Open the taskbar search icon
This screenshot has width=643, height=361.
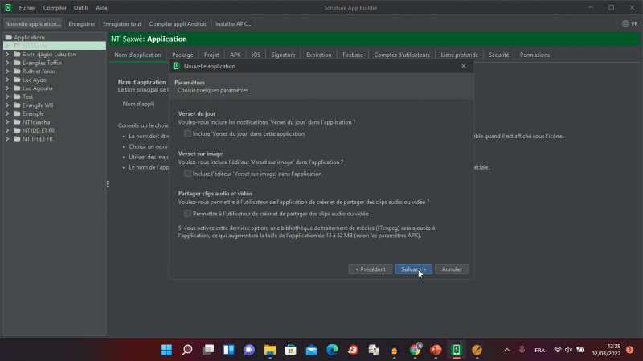[187, 350]
